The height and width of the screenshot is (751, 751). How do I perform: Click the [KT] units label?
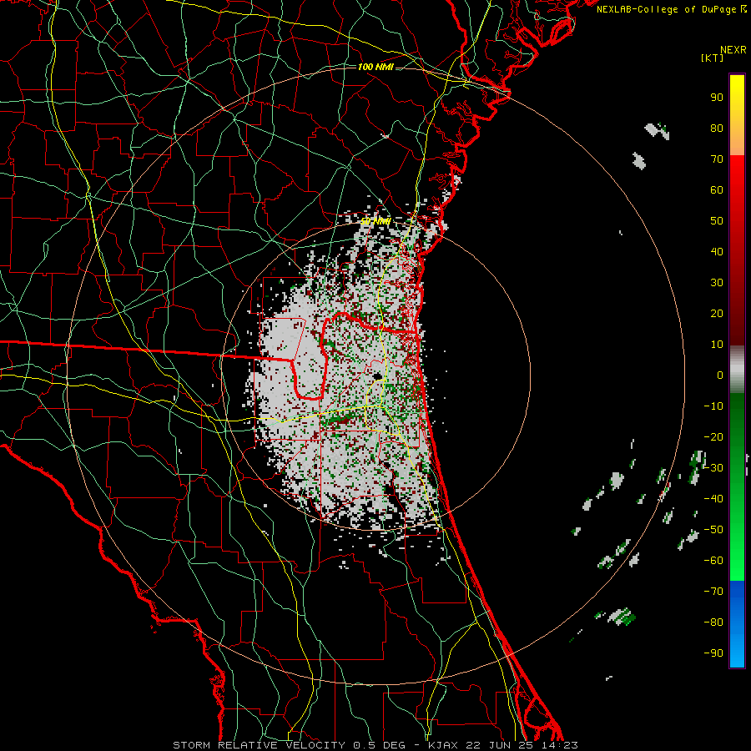[x=713, y=58]
